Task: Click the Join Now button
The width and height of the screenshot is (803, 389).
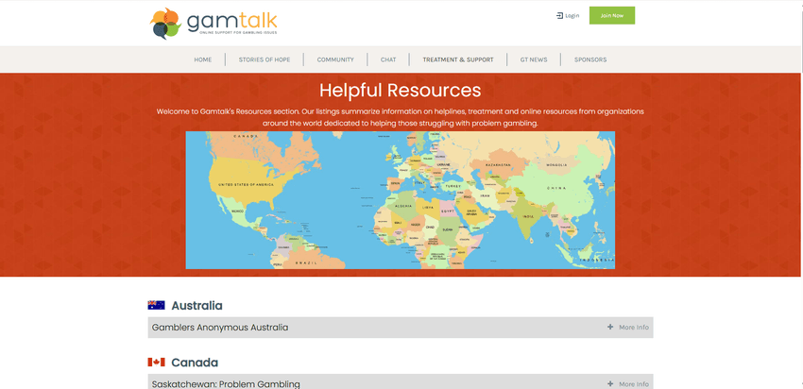Action: click(612, 15)
